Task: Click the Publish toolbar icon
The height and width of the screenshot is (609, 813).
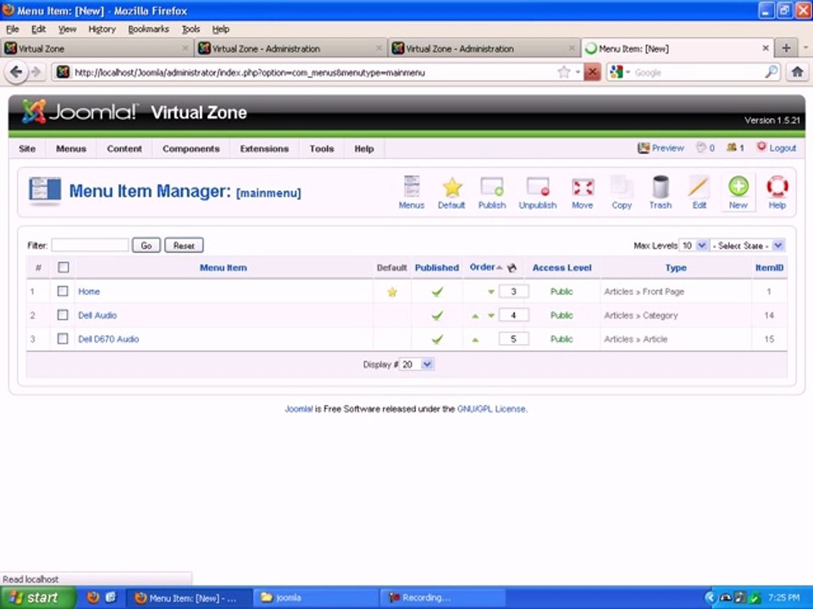Action: [491, 193]
